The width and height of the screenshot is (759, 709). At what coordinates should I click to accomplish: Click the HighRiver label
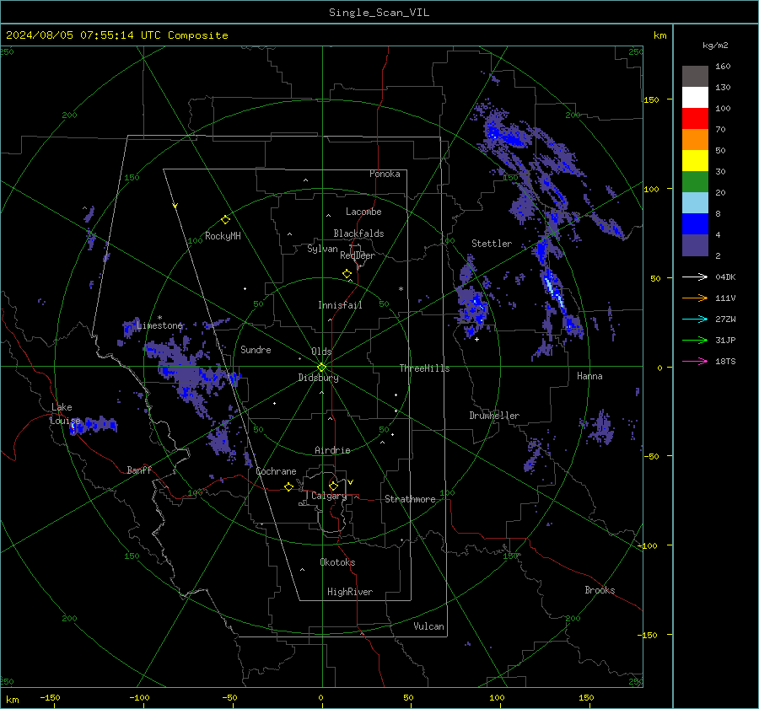[x=349, y=592]
